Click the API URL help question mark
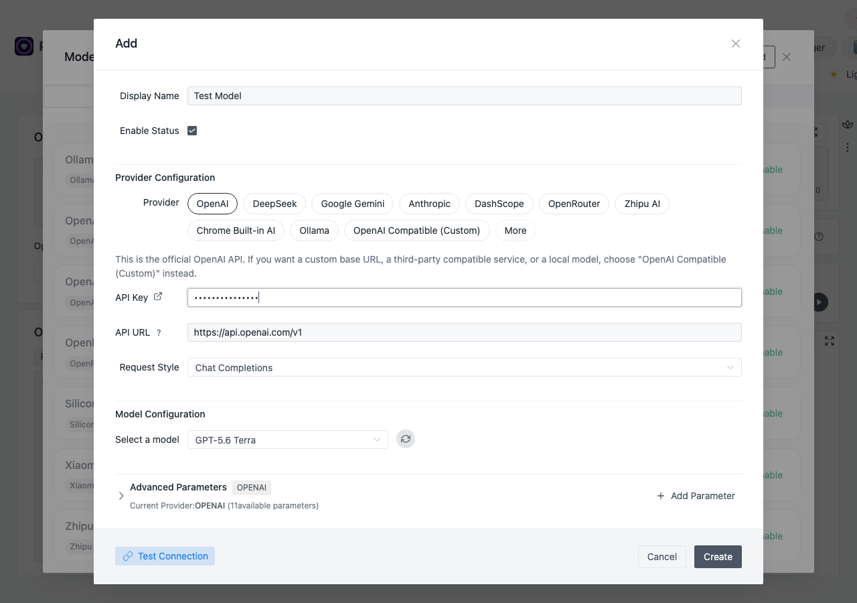The width and height of the screenshot is (857, 603). click(x=159, y=332)
